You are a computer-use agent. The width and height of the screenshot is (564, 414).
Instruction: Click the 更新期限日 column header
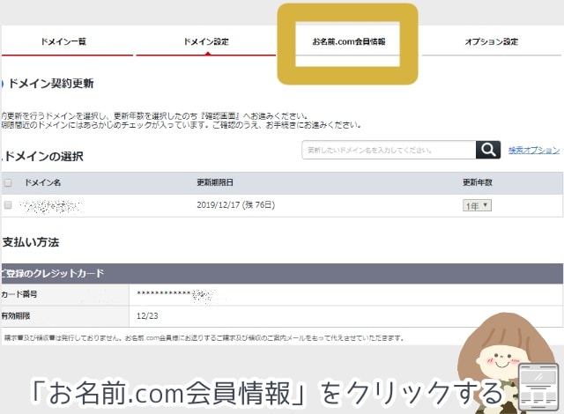[215, 182]
